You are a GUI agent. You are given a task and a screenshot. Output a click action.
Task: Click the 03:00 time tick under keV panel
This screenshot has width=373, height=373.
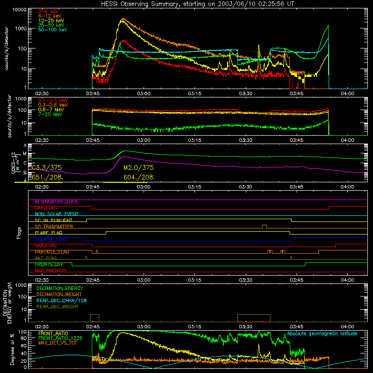[x=144, y=94]
